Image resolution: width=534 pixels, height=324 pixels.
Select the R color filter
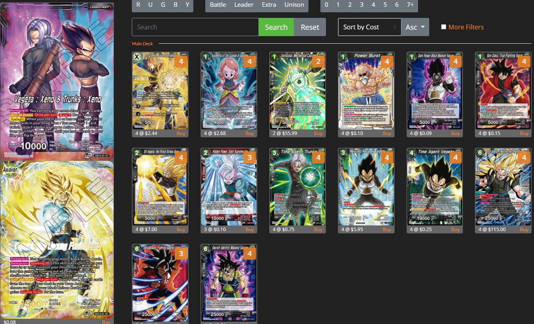click(138, 4)
